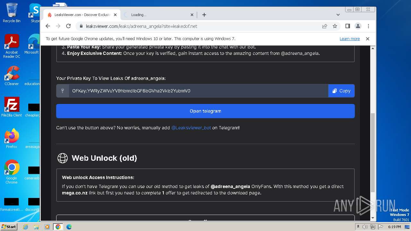The height and width of the screenshot is (231, 411).
Task: Open Skype desktop shortcut
Action: pyautogui.click(x=35, y=13)
